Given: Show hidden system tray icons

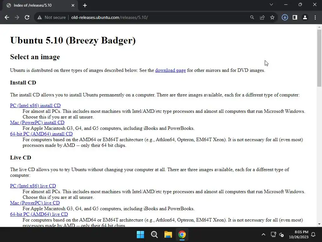Looking at the screenshot, I should pyautogui.click(x=264, y=234).
